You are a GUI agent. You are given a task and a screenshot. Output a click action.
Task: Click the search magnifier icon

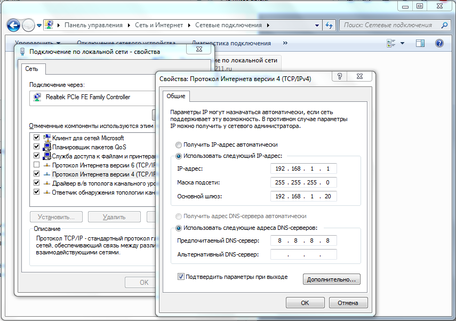[x=444, y=25]
